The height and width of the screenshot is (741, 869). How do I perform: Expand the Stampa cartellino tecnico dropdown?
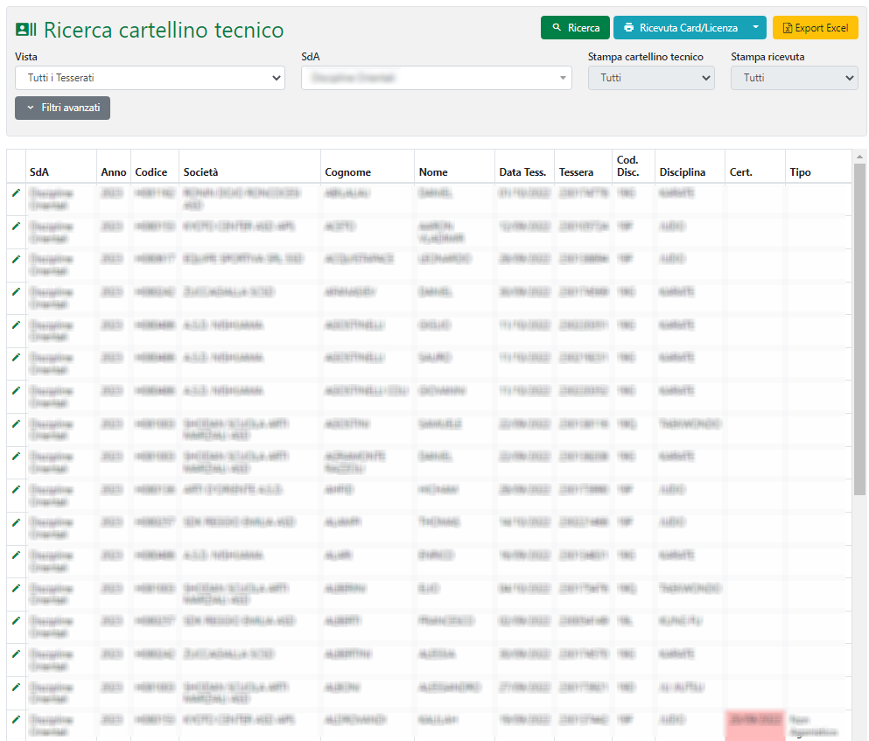coord(651,78)
